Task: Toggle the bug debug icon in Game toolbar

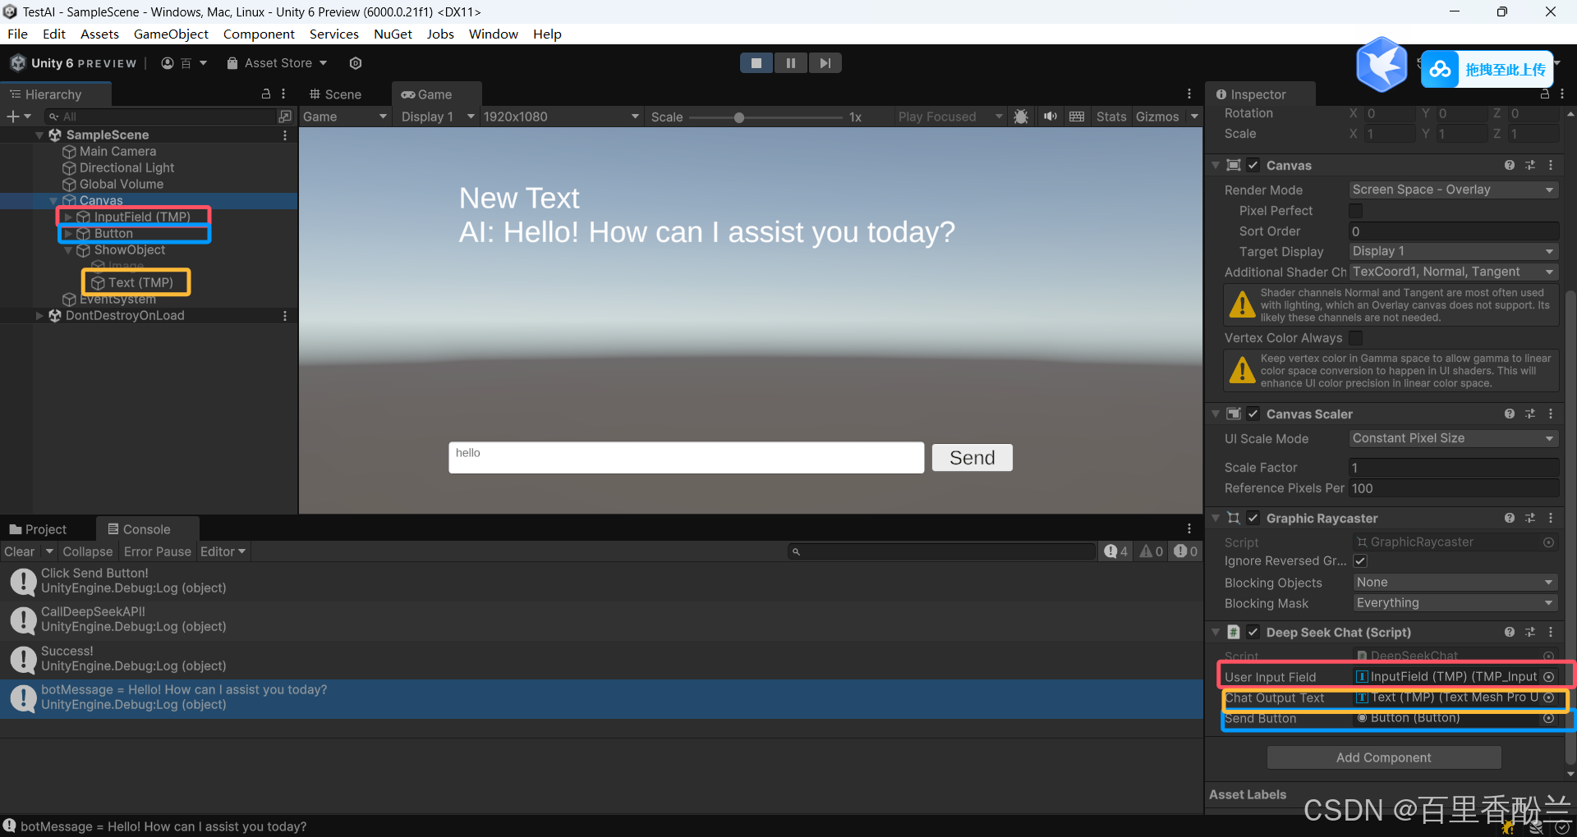Action: coord(1021,117)
